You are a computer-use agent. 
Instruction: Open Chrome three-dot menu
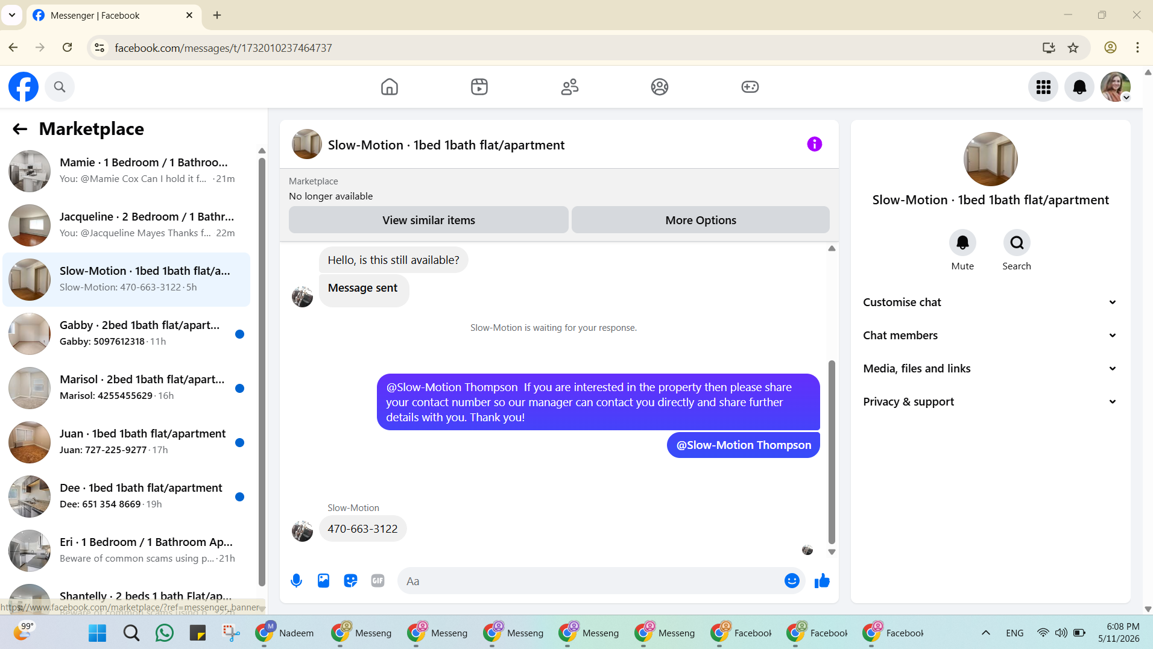(x=1137, y=48)
